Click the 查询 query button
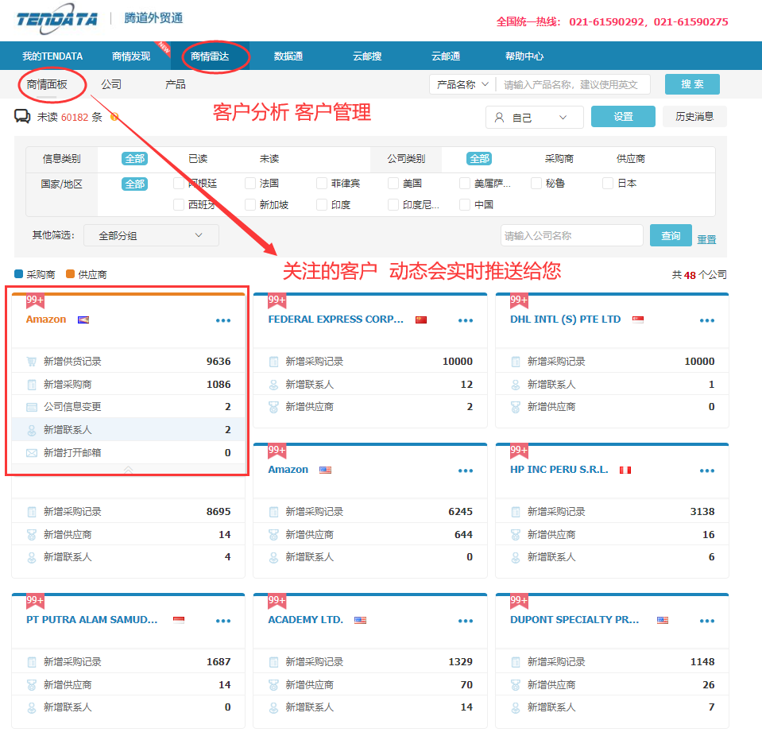Image resolution: width=762 pixels, height=736 pixels. click(x=672, y=235)
